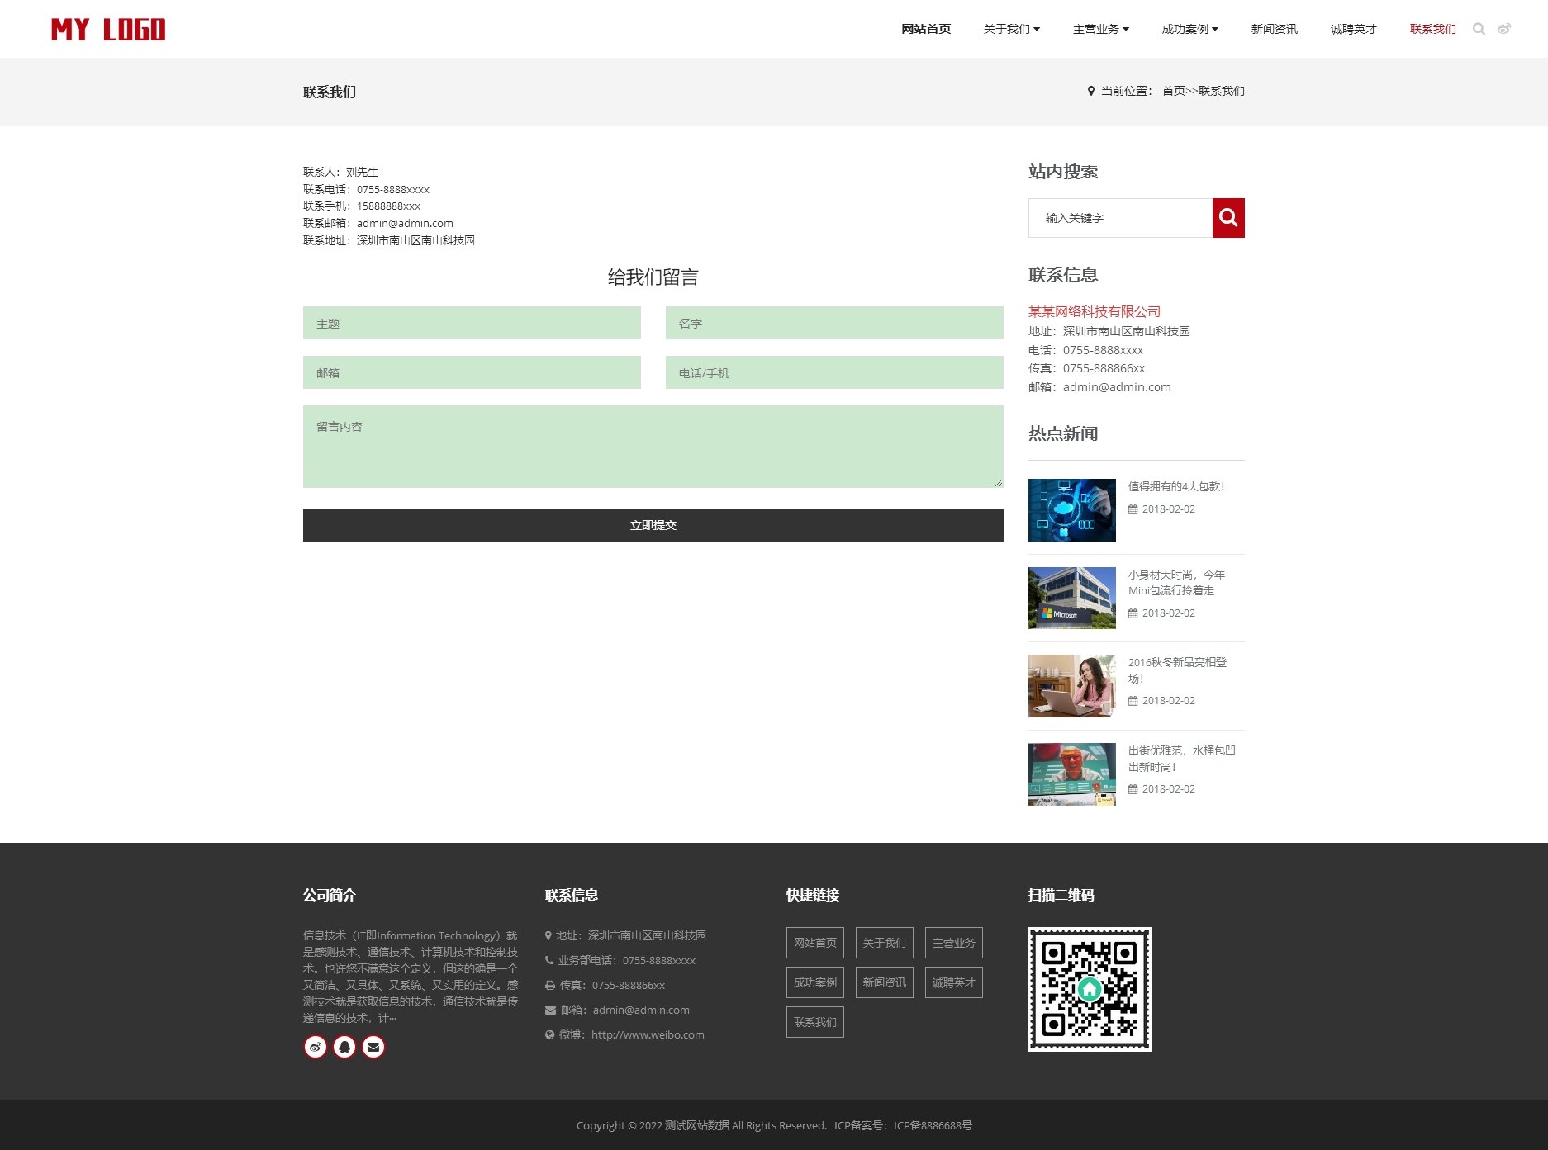Open 诚聘英才 navigation item
This screenshot has height=1150, width=1548.
pos(1353,29)
